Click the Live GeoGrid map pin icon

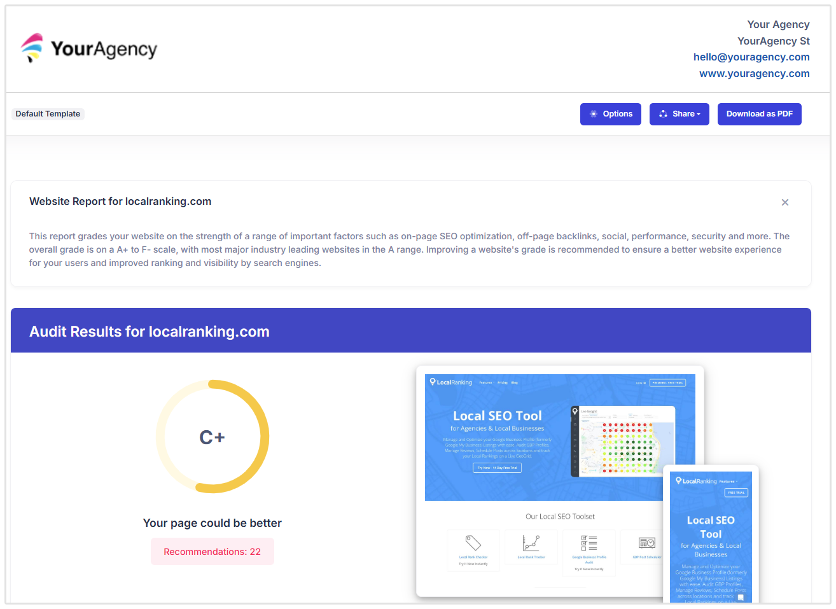click(575, 410)
